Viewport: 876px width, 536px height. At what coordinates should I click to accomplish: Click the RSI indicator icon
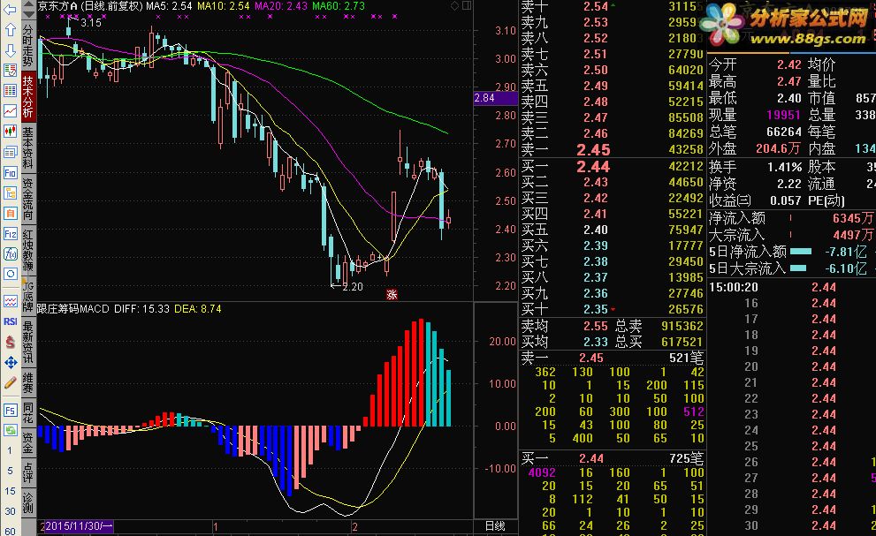(x=10, y=321)
